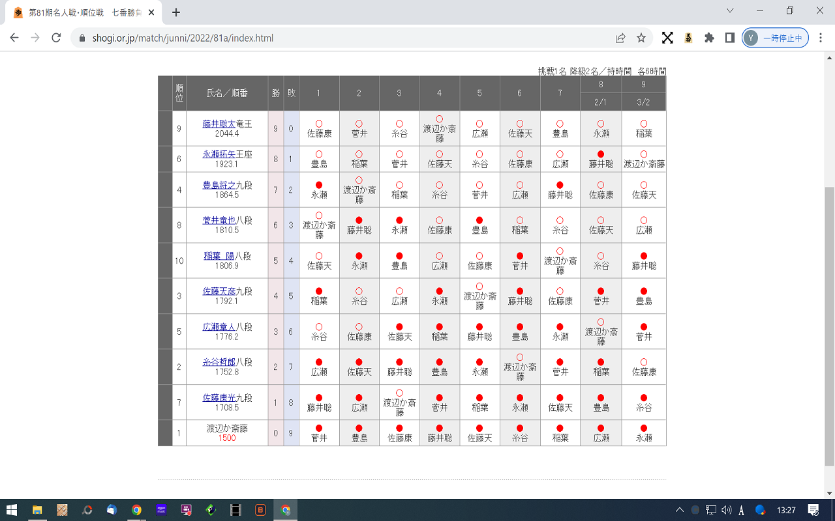Viewport: 835px width, 521px height.
Task: Click 藤井聡 round 8 cell in 永瀬拓矢 row
Action: tap(601, 160)
